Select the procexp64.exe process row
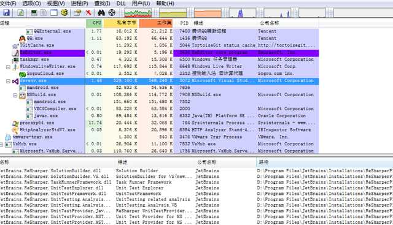 point(160,123)
